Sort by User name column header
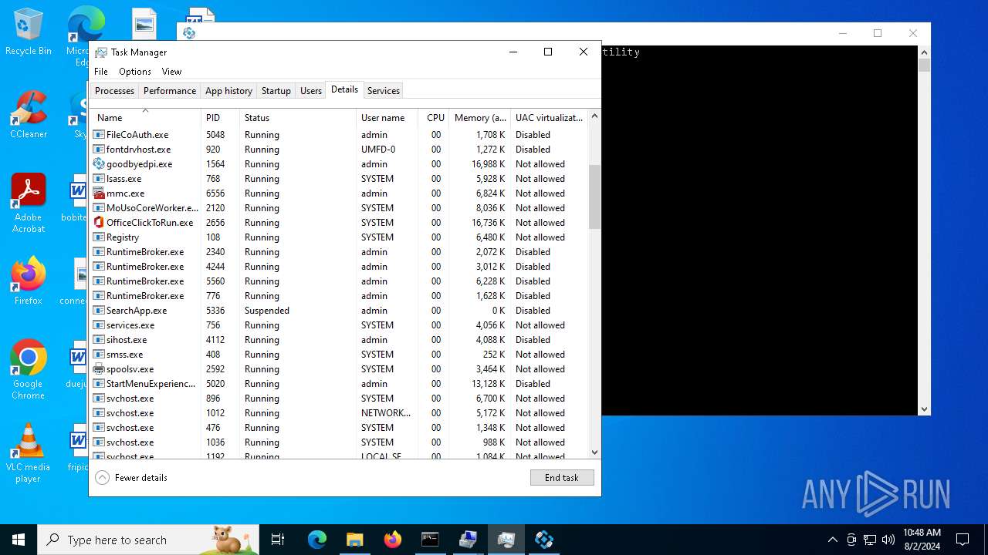Image resolution: width=988 pixels, height=555 pixels. tap(387, 118)
